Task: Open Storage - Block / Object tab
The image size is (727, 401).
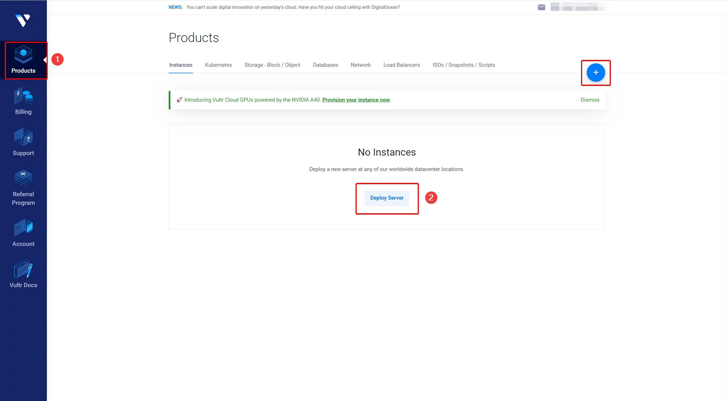Action: 272,65
